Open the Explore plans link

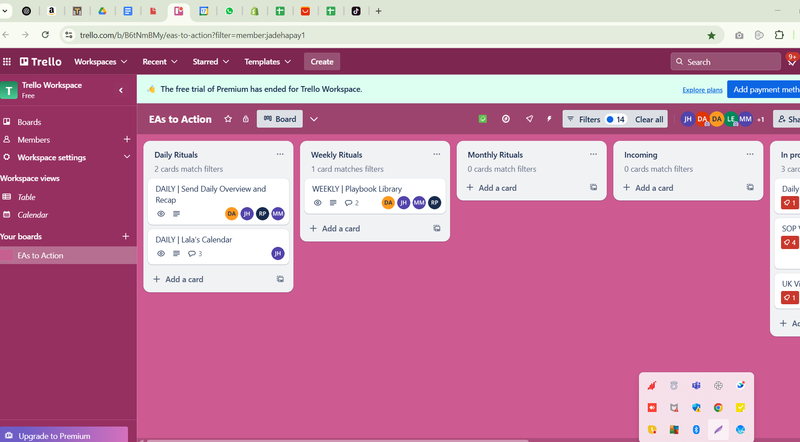(702, 90)
